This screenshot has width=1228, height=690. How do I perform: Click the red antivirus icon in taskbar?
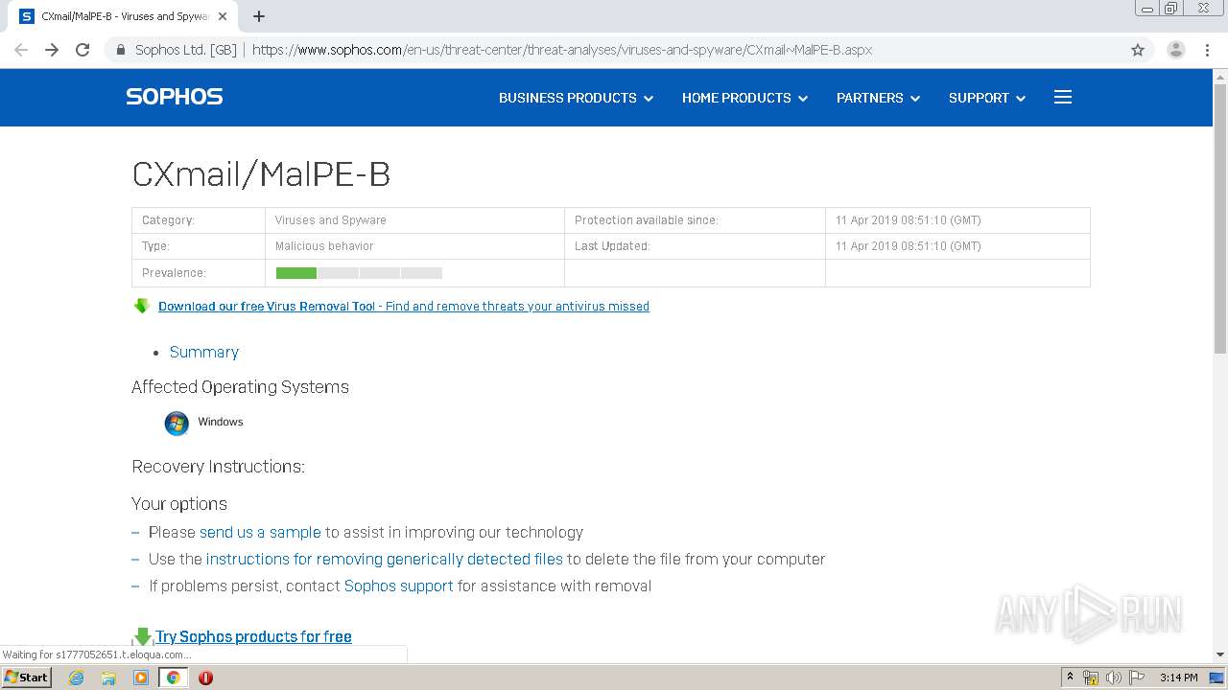click(x=205, y=678)
